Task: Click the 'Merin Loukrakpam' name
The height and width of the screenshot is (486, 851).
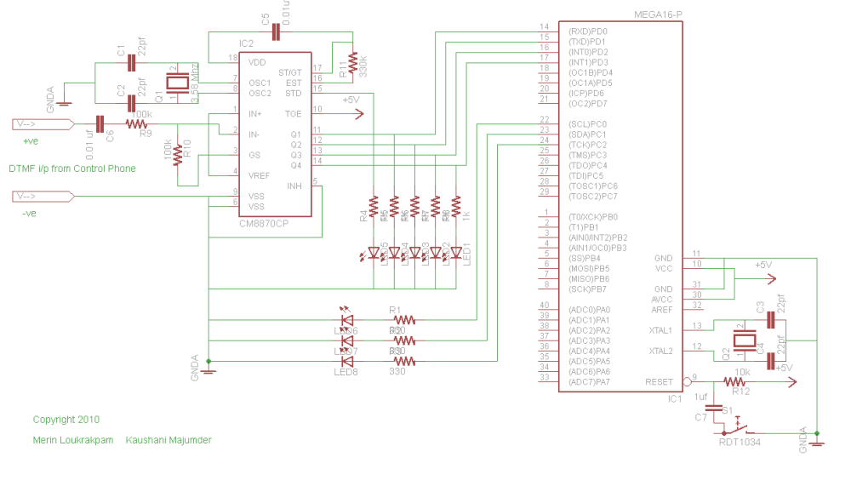Action: coord(72,440)
